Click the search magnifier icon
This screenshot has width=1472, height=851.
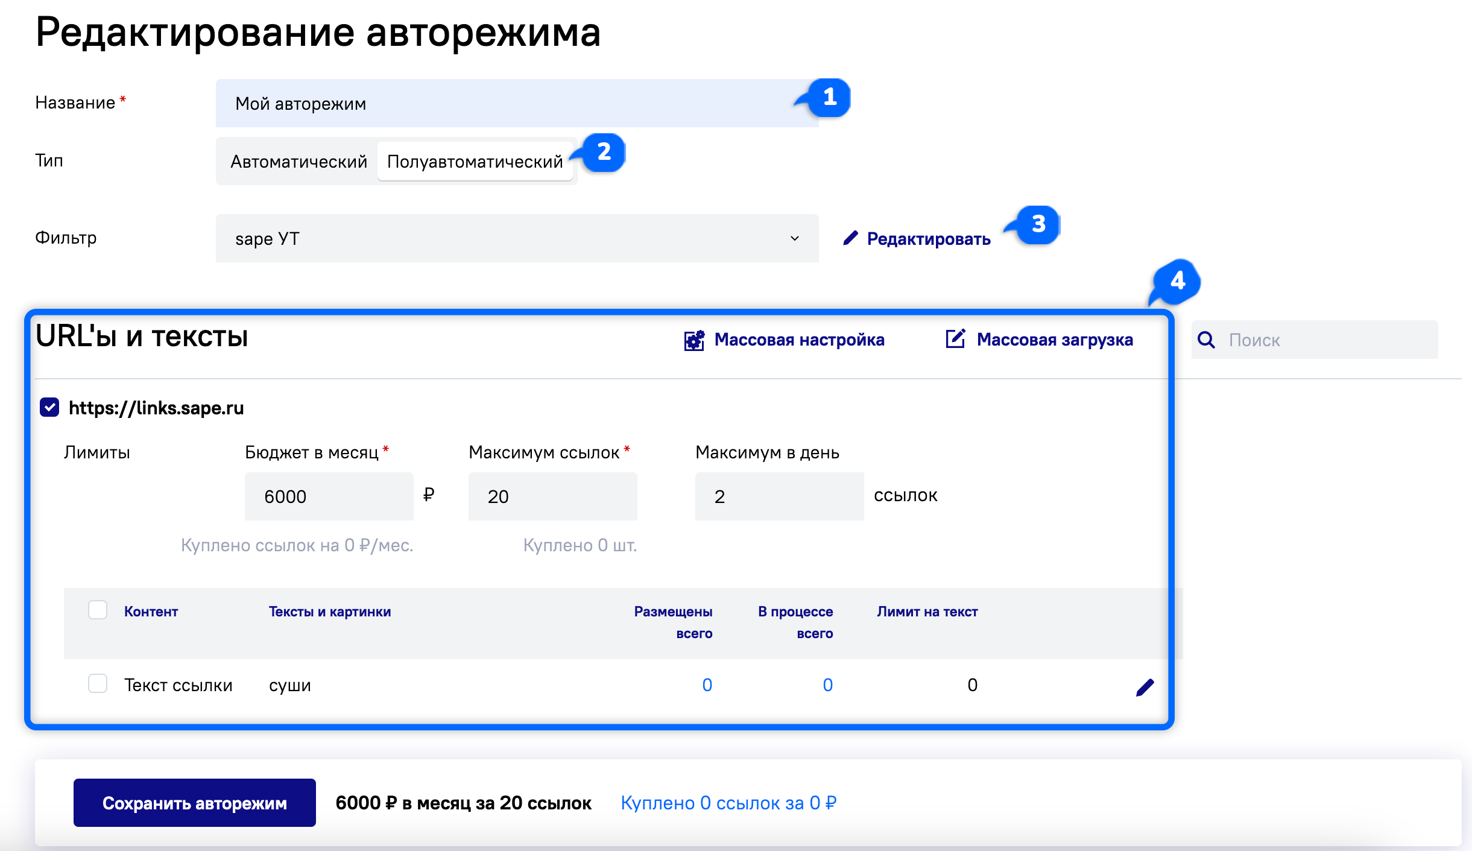click(1206, 340)
